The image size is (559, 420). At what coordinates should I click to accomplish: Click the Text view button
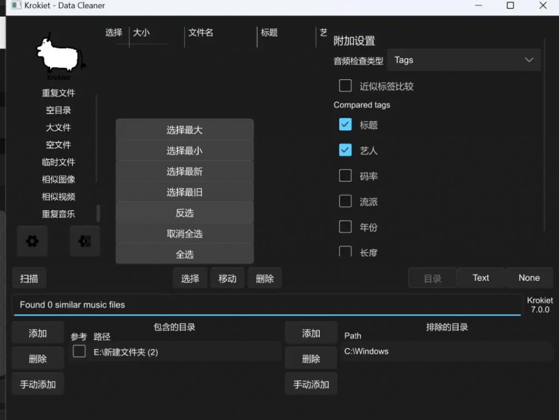pyautogui.click(x=480, y=278)
